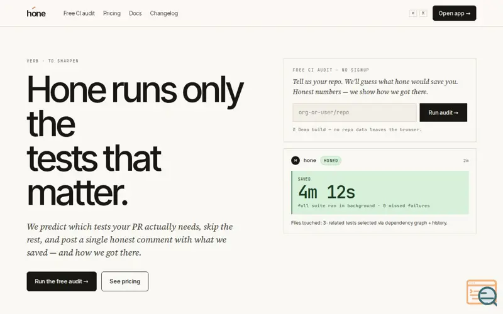This screenshot has width=503, height=314.
Task: Click the Run audit button
Action: pyautogui.click(x=443, y=112)
